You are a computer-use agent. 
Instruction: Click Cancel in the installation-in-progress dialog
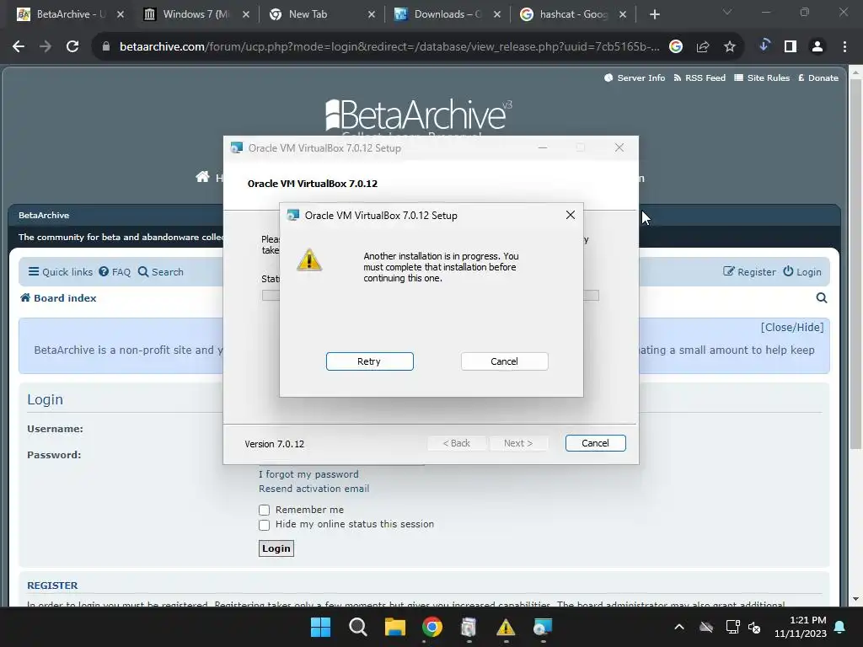click(504, 361)
